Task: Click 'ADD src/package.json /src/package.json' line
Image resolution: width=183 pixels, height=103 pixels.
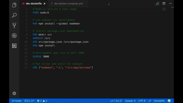Action: point(60,42)
